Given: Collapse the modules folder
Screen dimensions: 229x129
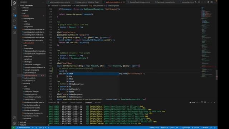Looking at the screenshot, I should point(25,16).
